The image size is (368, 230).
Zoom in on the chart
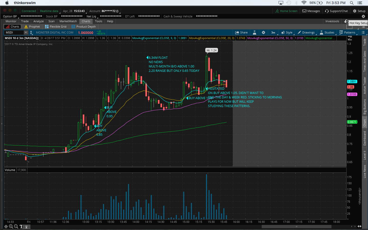tap(11, 226)
